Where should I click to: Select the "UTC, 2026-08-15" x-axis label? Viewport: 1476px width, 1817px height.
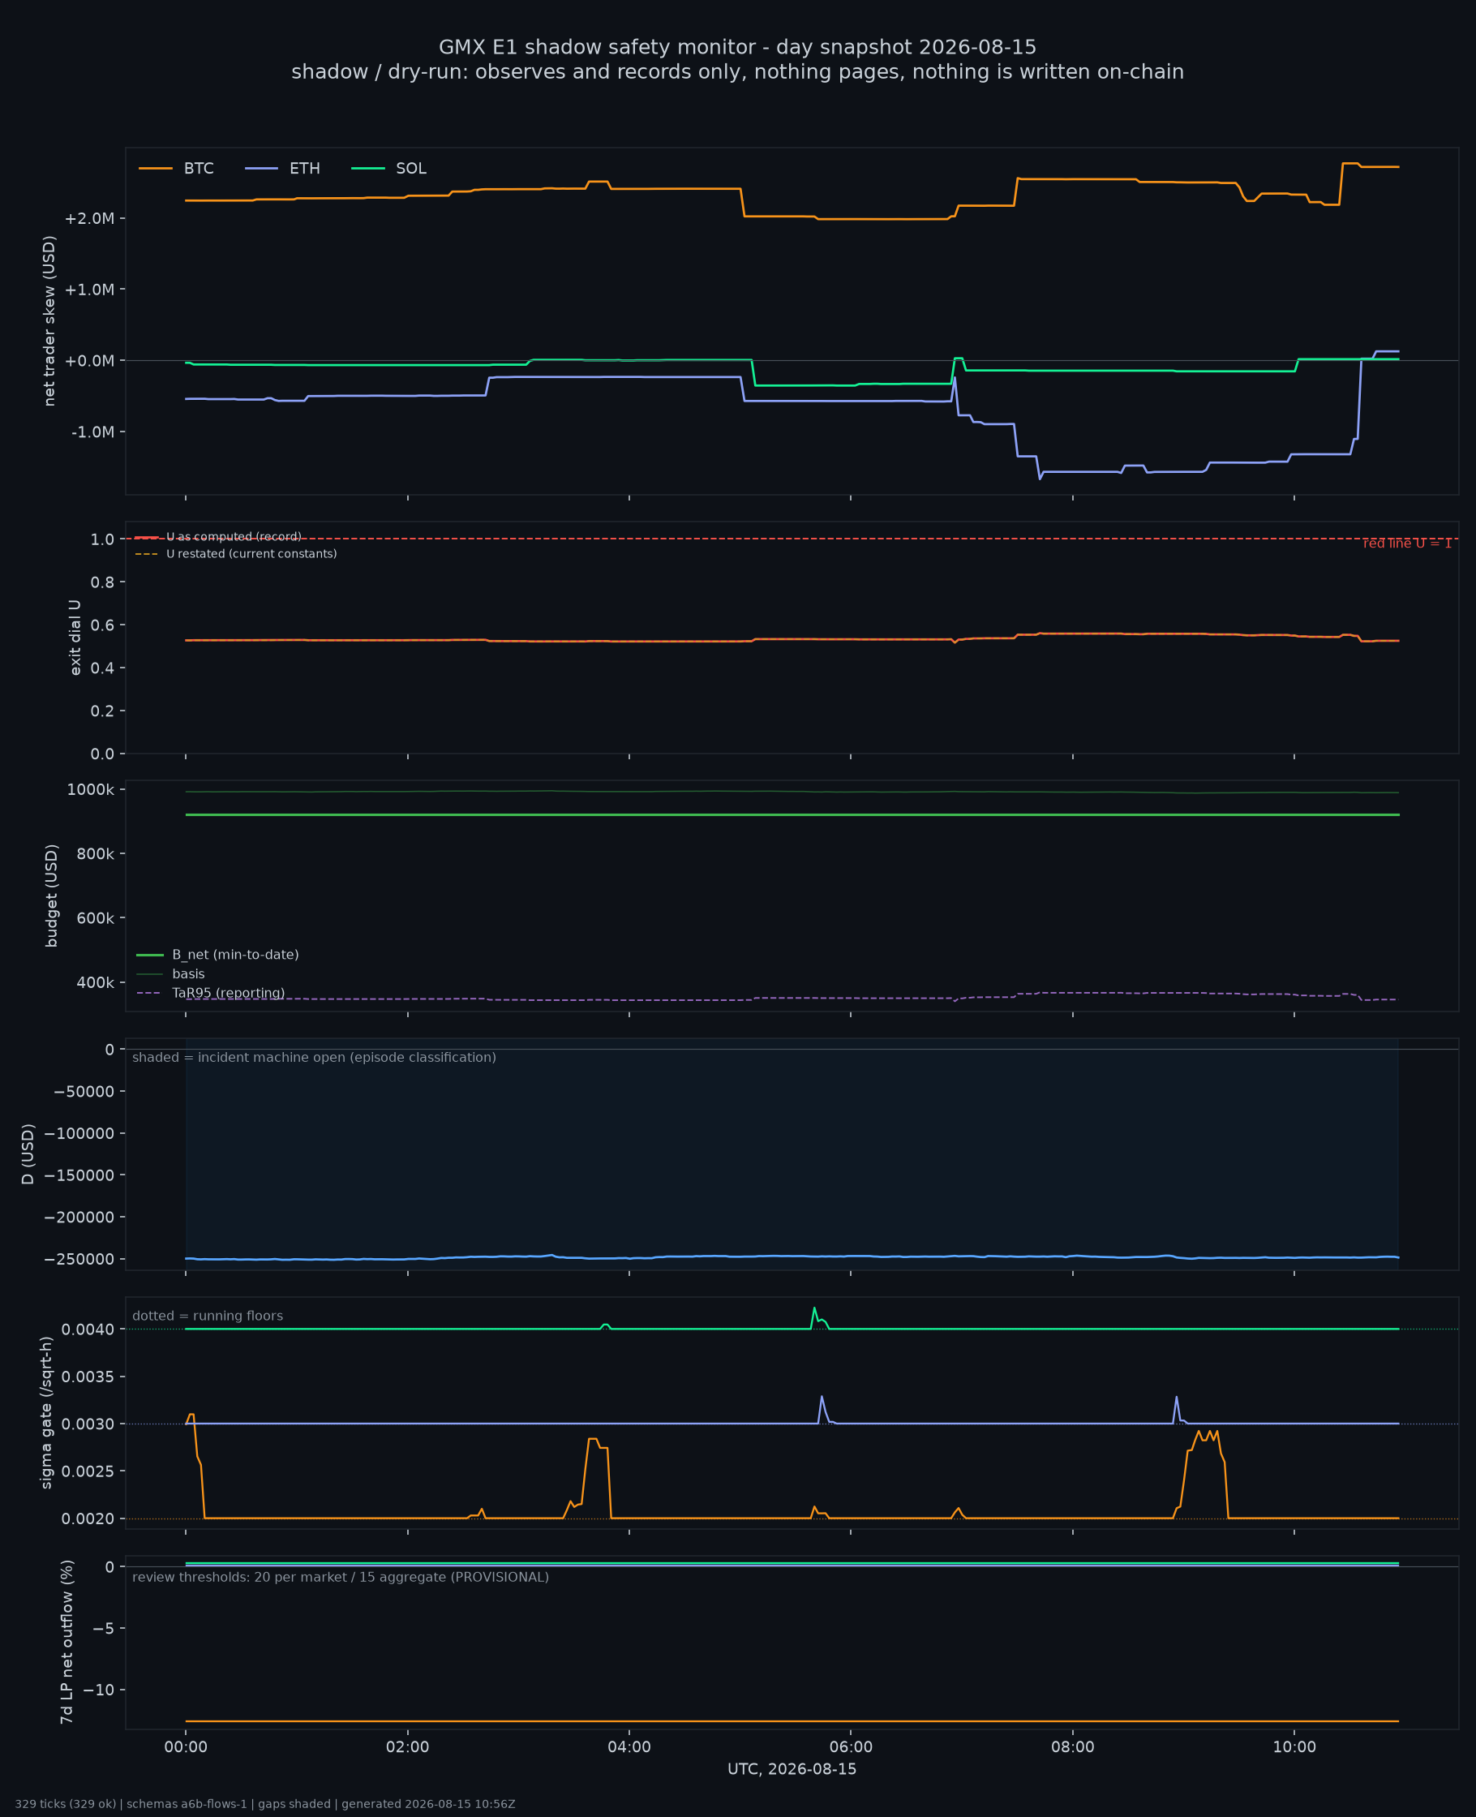(x=792, y=1769)
